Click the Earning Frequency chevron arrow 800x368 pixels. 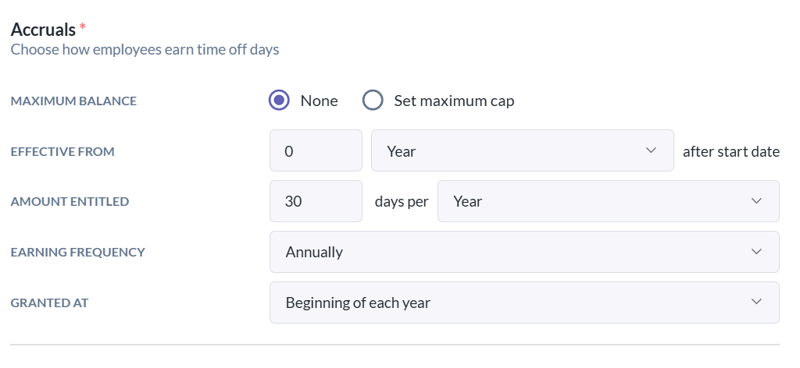coord(756,252)
